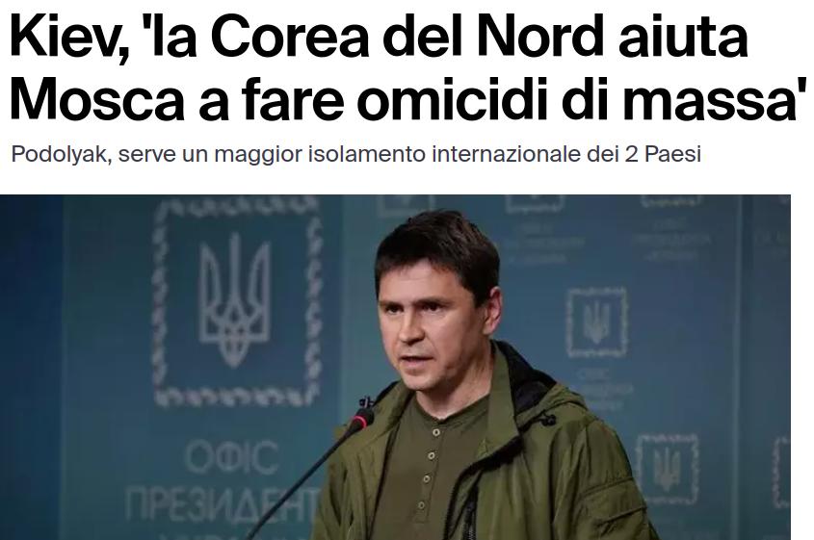Click the word 'Mosca' in the headline
Screen dimensions: 814x540
click(96, 98)
